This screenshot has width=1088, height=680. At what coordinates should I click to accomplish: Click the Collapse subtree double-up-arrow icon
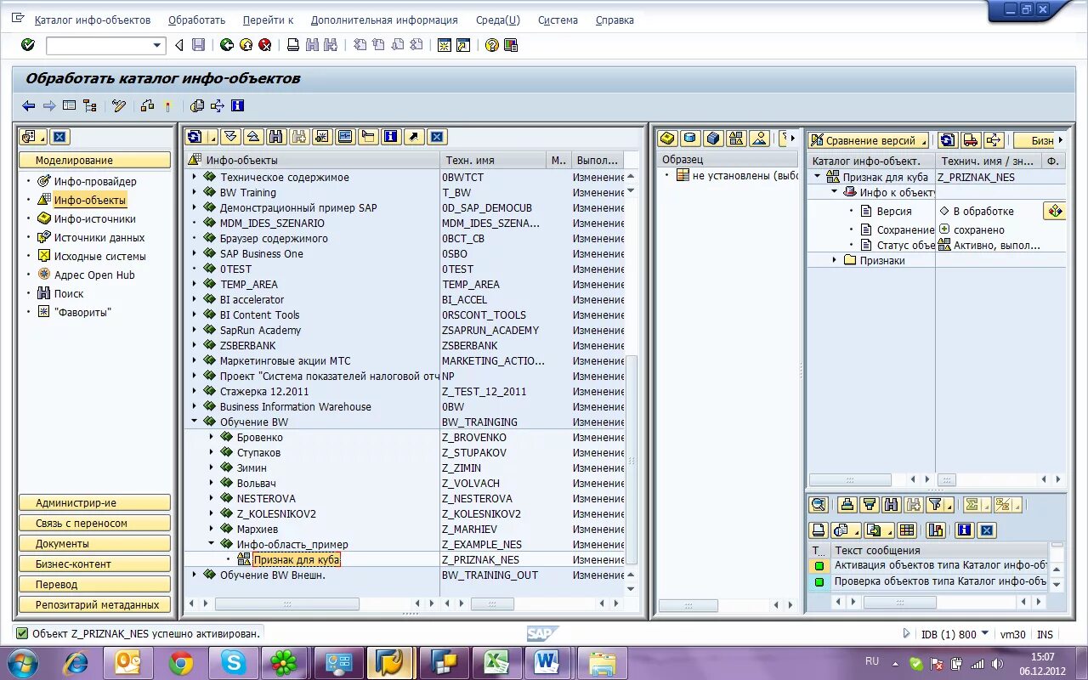[x=253, y=137]
